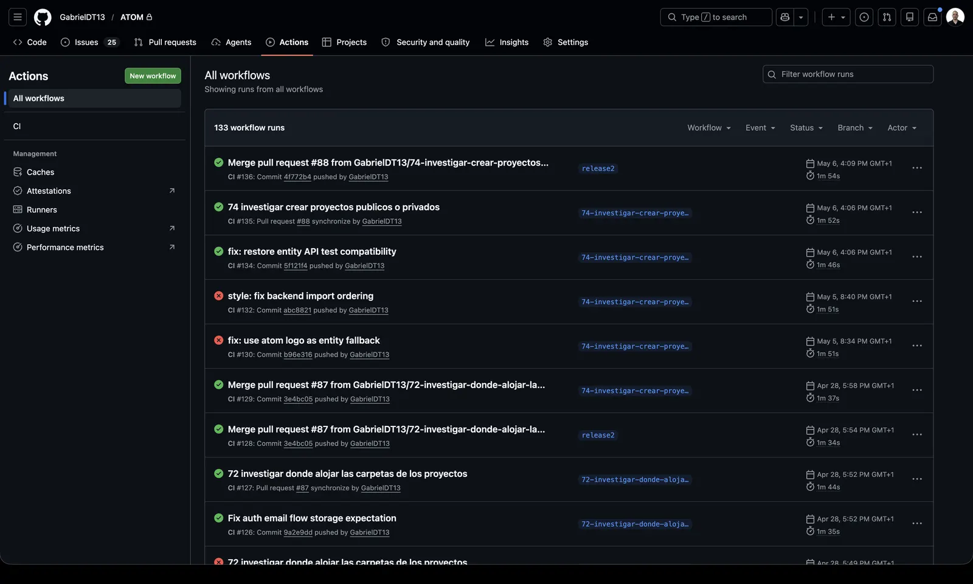Open Runners under Management
Image resolution: width=973 pixels, height=584 pixels.
pos(95,210)
